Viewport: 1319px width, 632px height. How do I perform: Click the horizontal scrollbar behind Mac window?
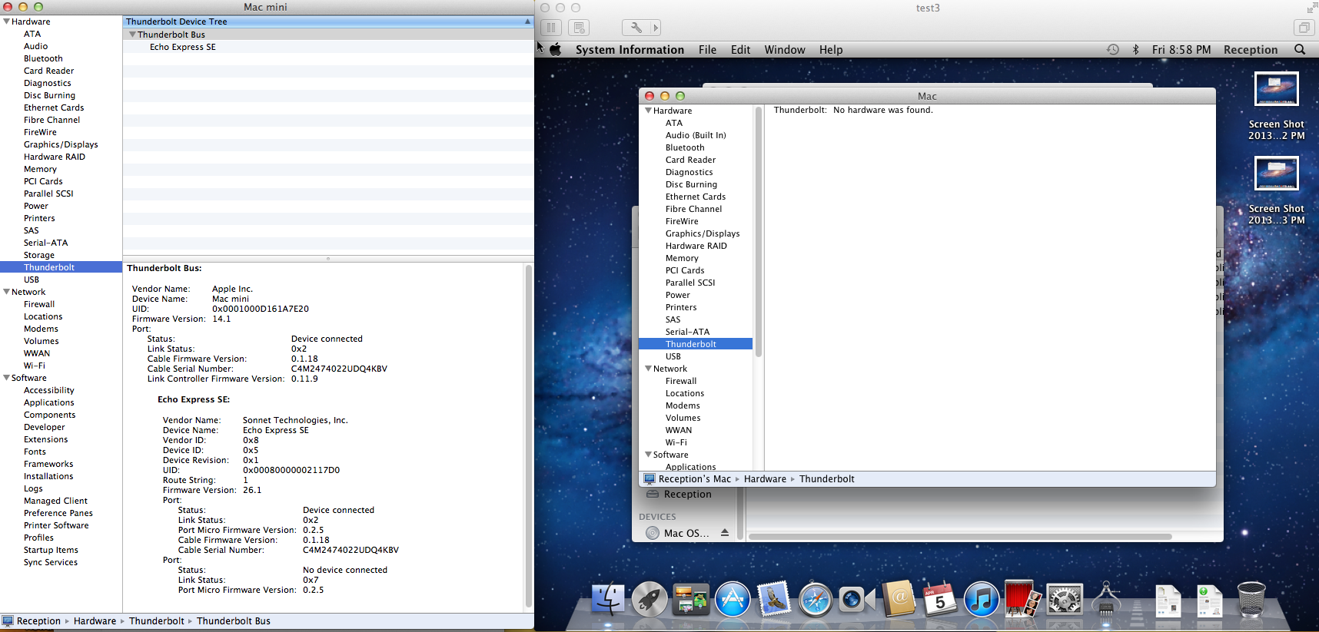961,537
